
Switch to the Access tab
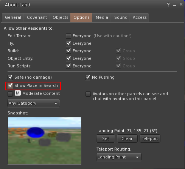[140, 17]
